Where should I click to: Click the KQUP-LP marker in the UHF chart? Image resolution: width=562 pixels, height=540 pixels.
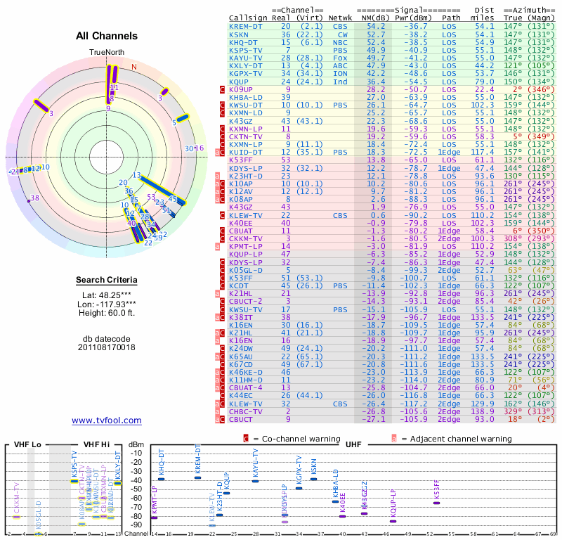click(x=393, y=521)
